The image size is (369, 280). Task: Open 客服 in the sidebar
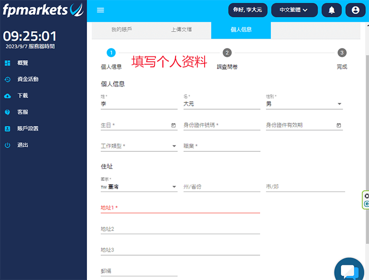(x=23, y=112)
